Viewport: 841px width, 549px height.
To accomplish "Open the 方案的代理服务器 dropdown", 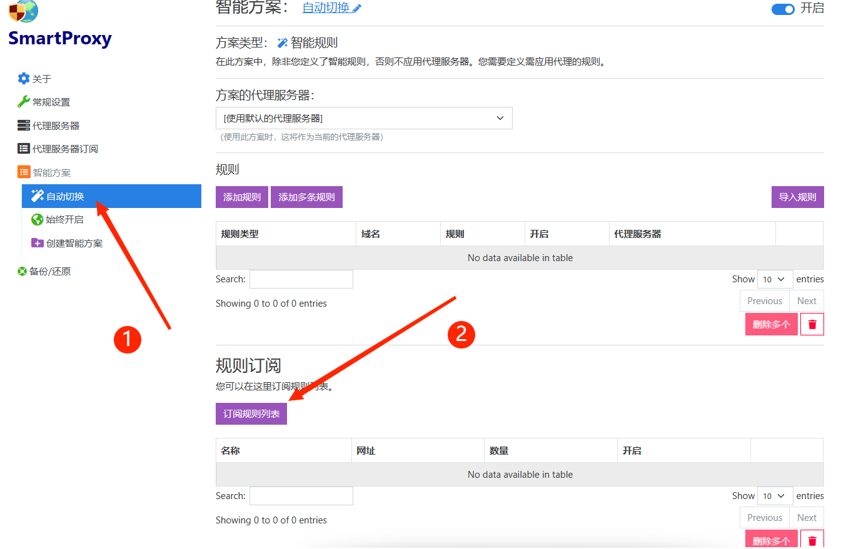I will tap(364, 118).
